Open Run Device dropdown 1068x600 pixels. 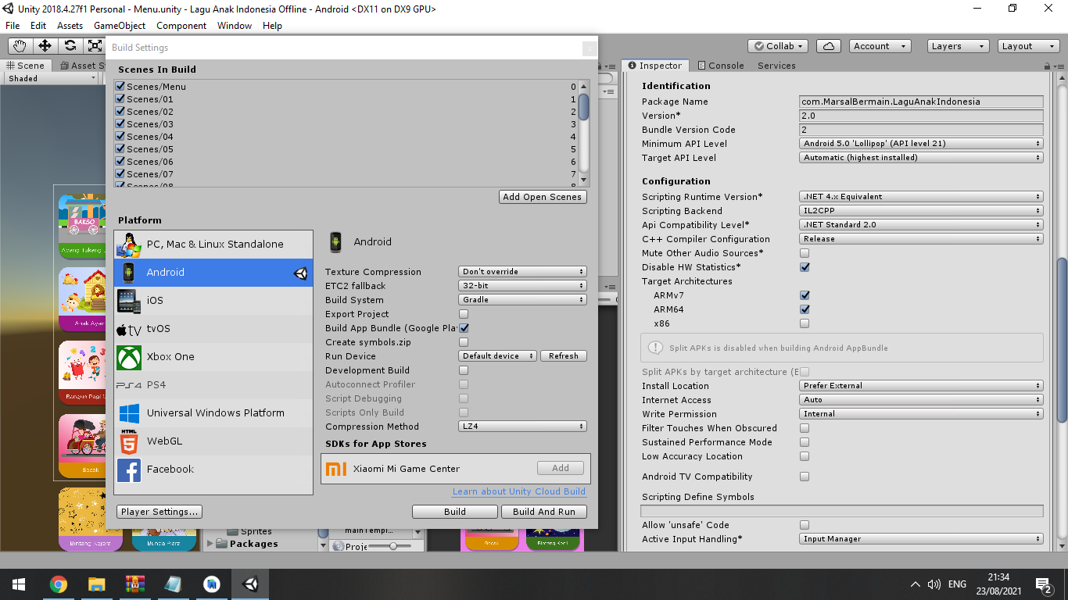[x=497, y=356]
